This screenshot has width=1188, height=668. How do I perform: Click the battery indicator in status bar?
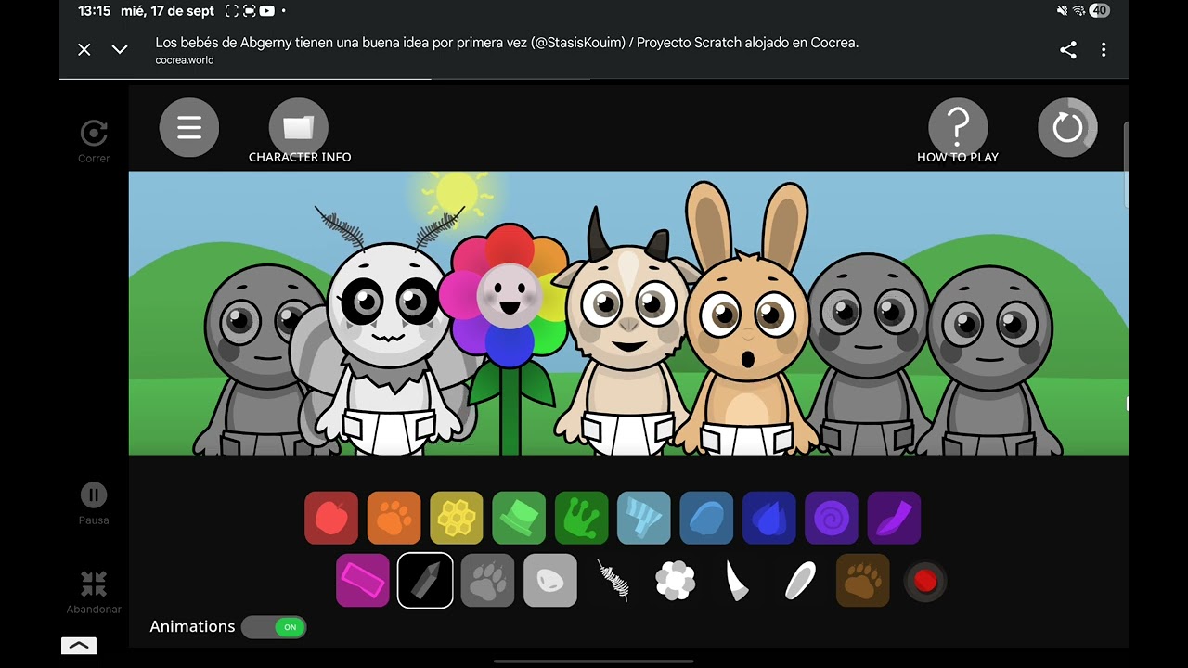pyautogui.click(x=1099, y=11)
